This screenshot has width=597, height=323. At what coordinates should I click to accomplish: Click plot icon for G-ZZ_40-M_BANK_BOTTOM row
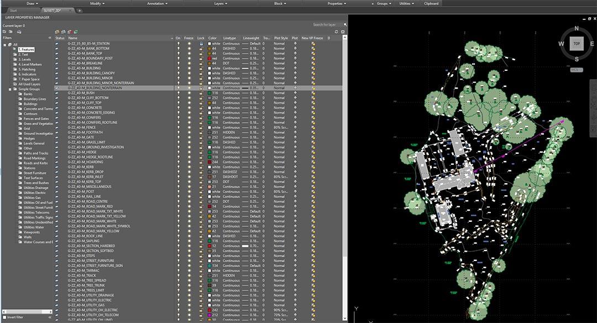pyautogui.click(x=295, y=48)
